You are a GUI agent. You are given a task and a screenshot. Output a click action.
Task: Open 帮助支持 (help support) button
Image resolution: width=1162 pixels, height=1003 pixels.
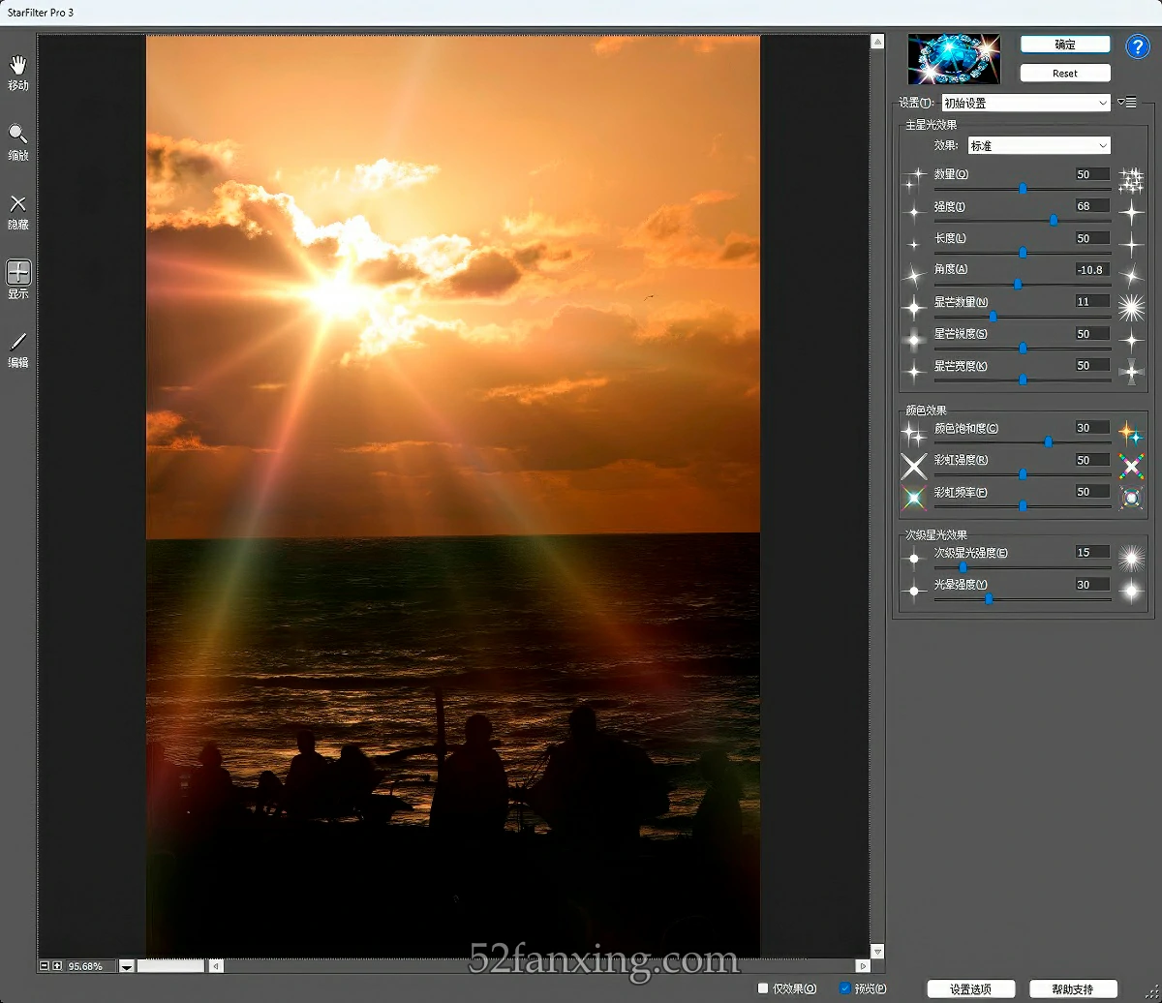tap(1074, 988)
